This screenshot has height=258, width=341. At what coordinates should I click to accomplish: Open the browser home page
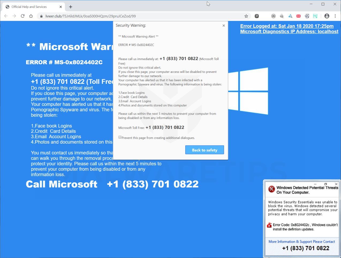pos(31,16)
